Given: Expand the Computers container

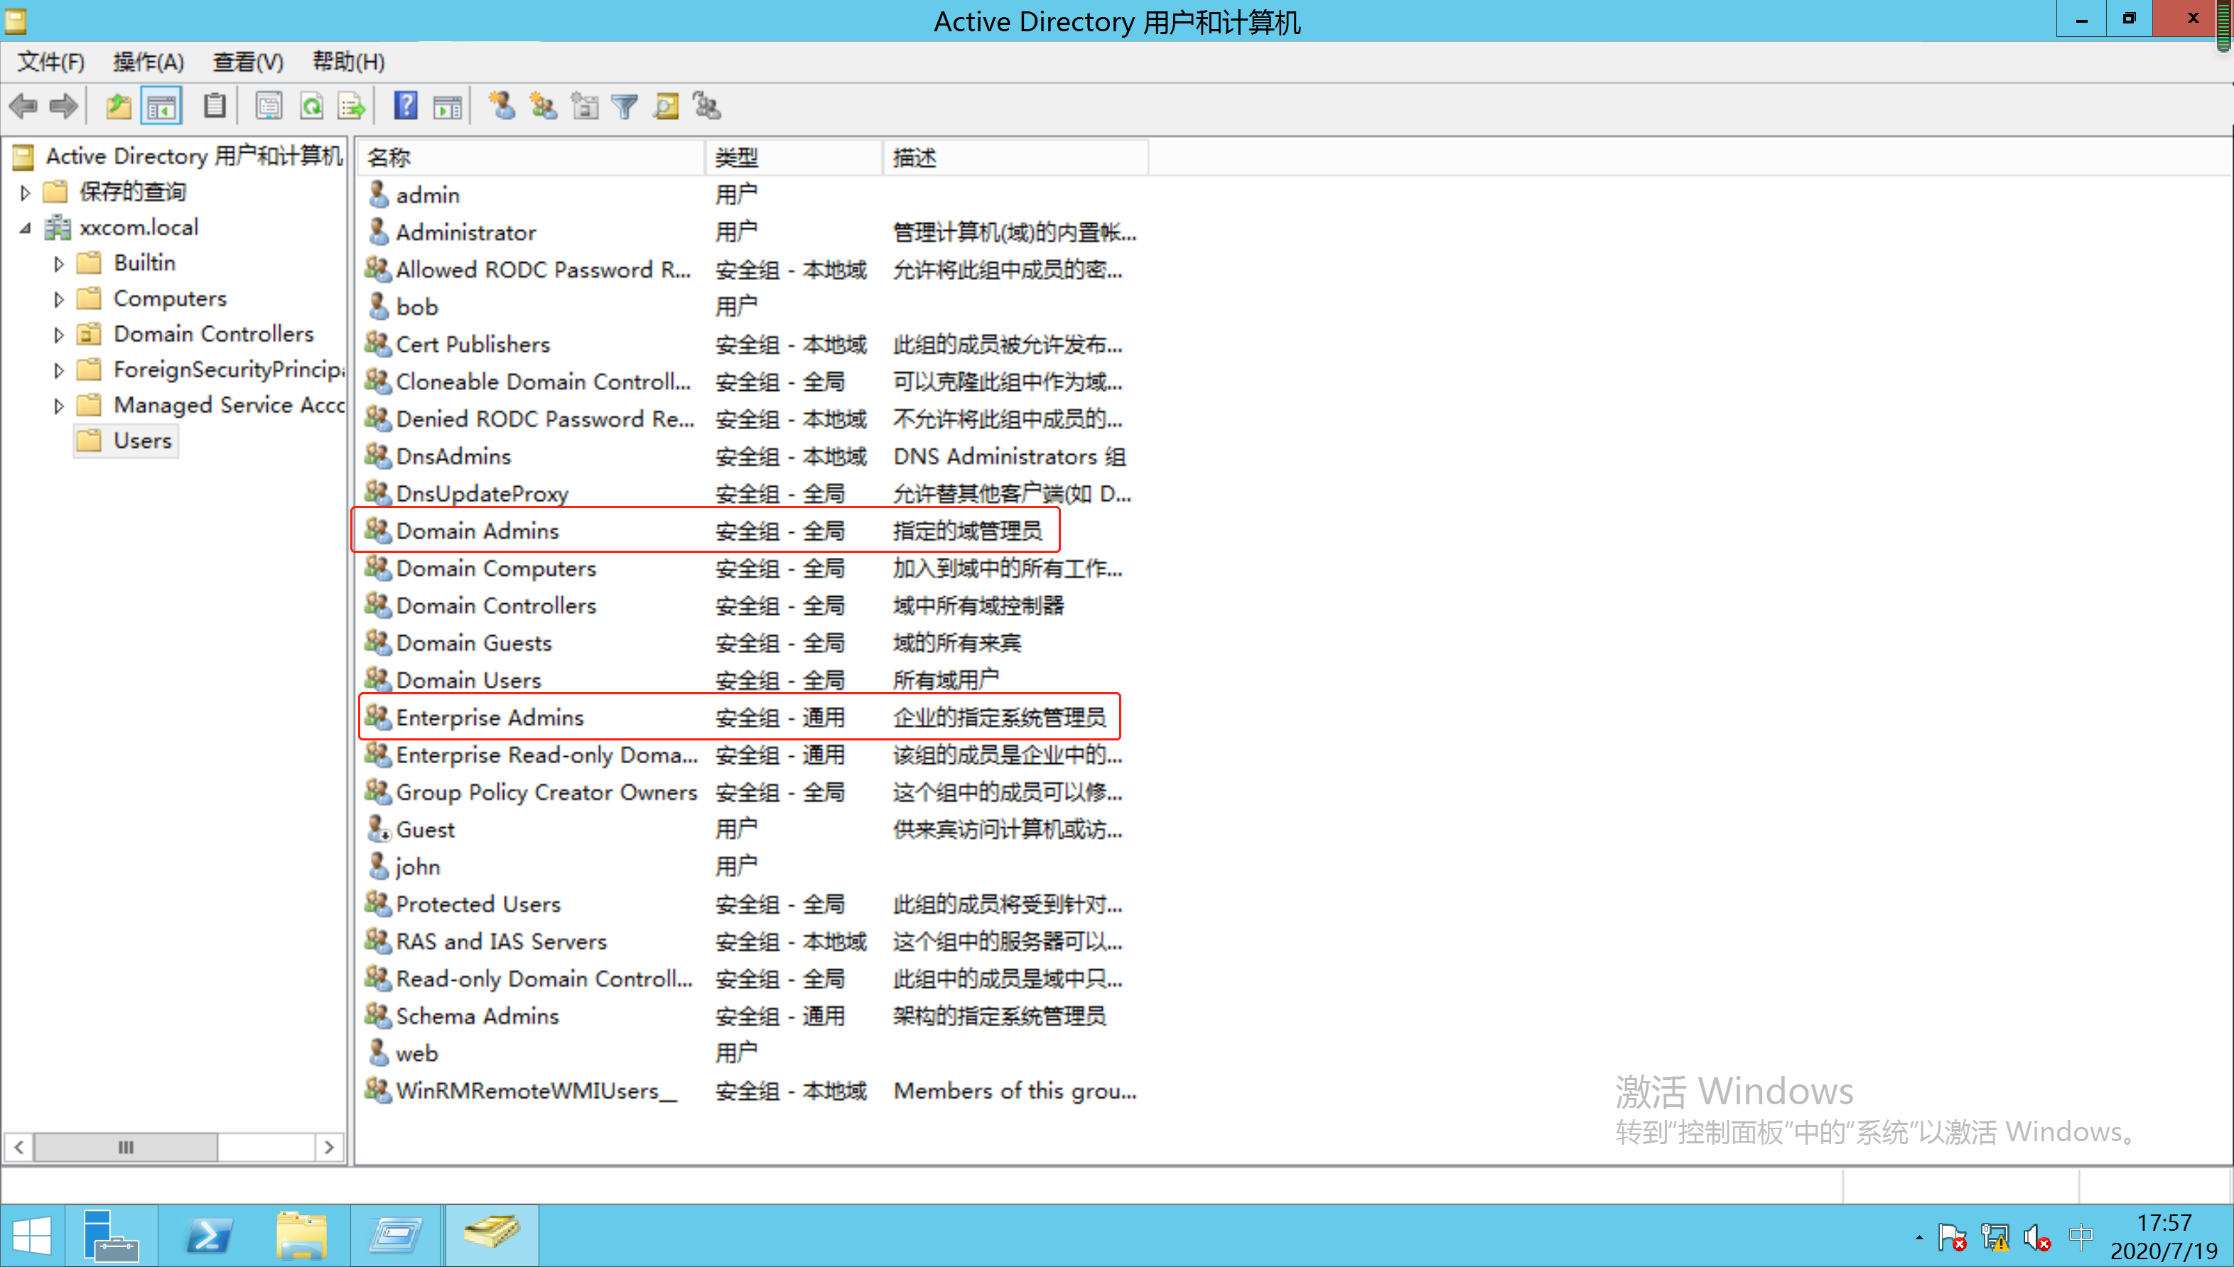Looking at the screenshot, I should tap(58, 299).
